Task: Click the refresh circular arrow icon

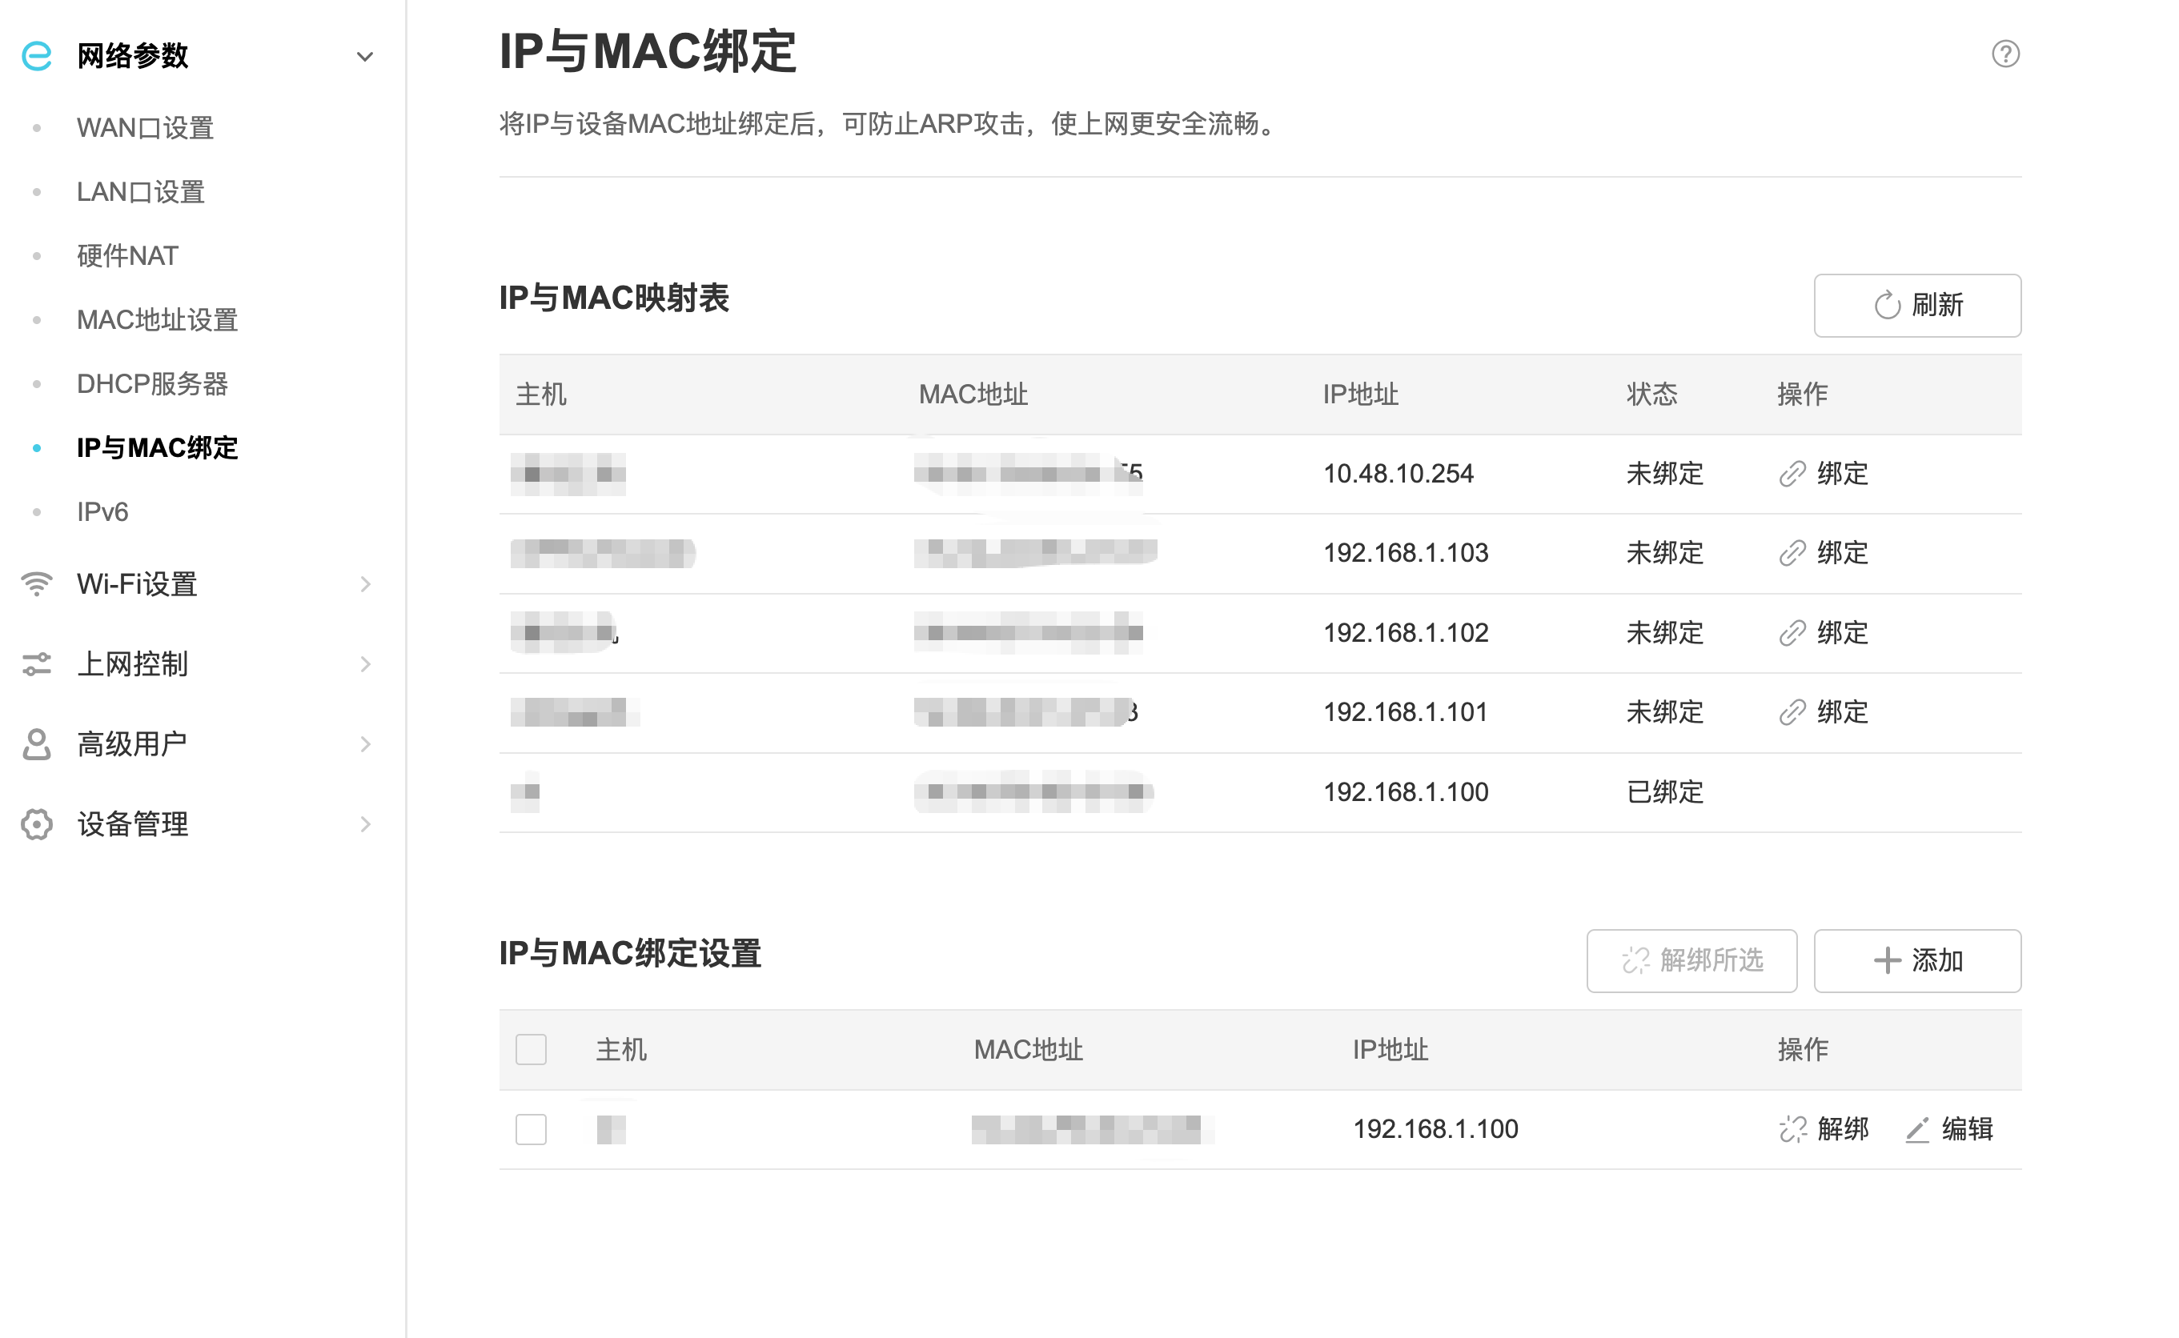Action: click(x=1887, y=306)
